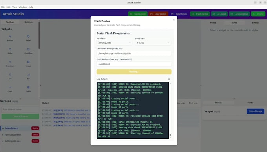Delete the SettingsScreen screen

pos(35,141)
